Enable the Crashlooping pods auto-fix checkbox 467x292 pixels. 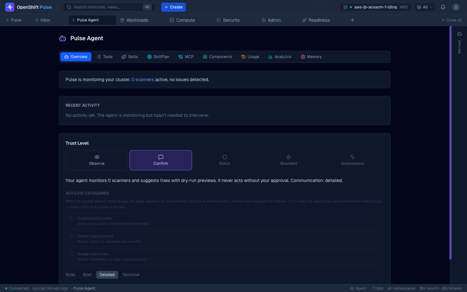[x=72, y=218]
